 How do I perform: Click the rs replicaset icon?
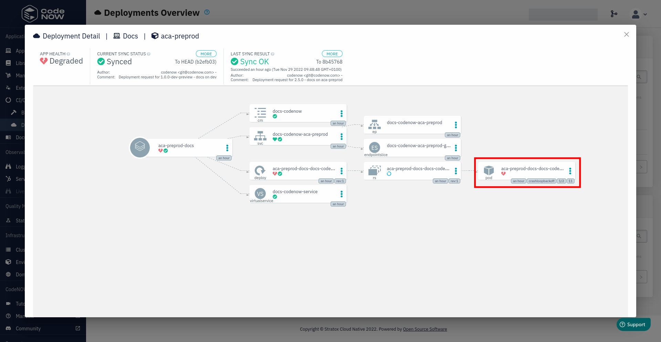tap(375, 170)
